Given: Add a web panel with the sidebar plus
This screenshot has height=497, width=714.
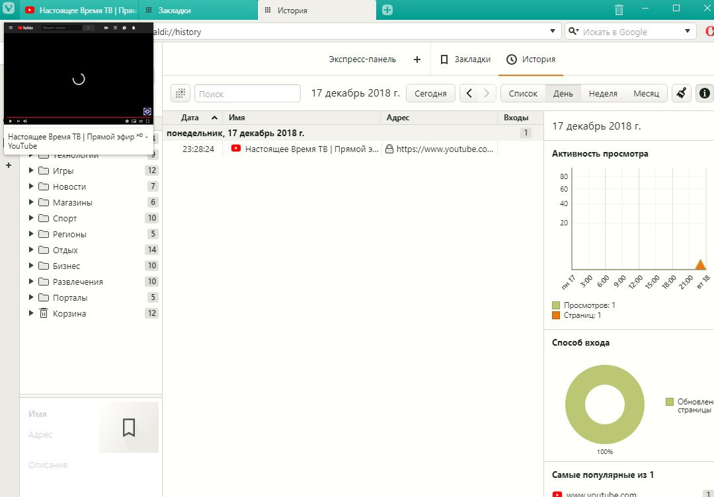Looking at the screenshot, I should click(x=8, y=165).
